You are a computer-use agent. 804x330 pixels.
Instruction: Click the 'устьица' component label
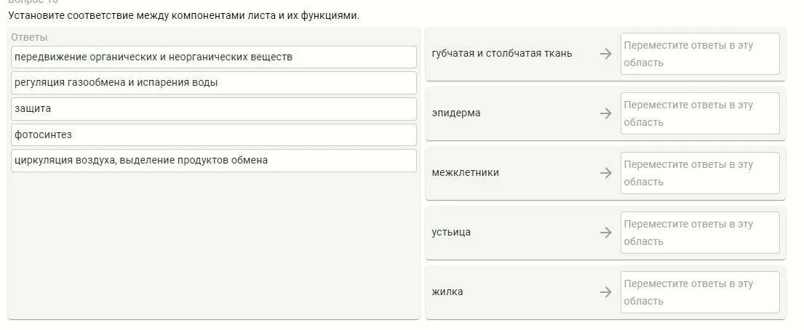tap(451, 233)
